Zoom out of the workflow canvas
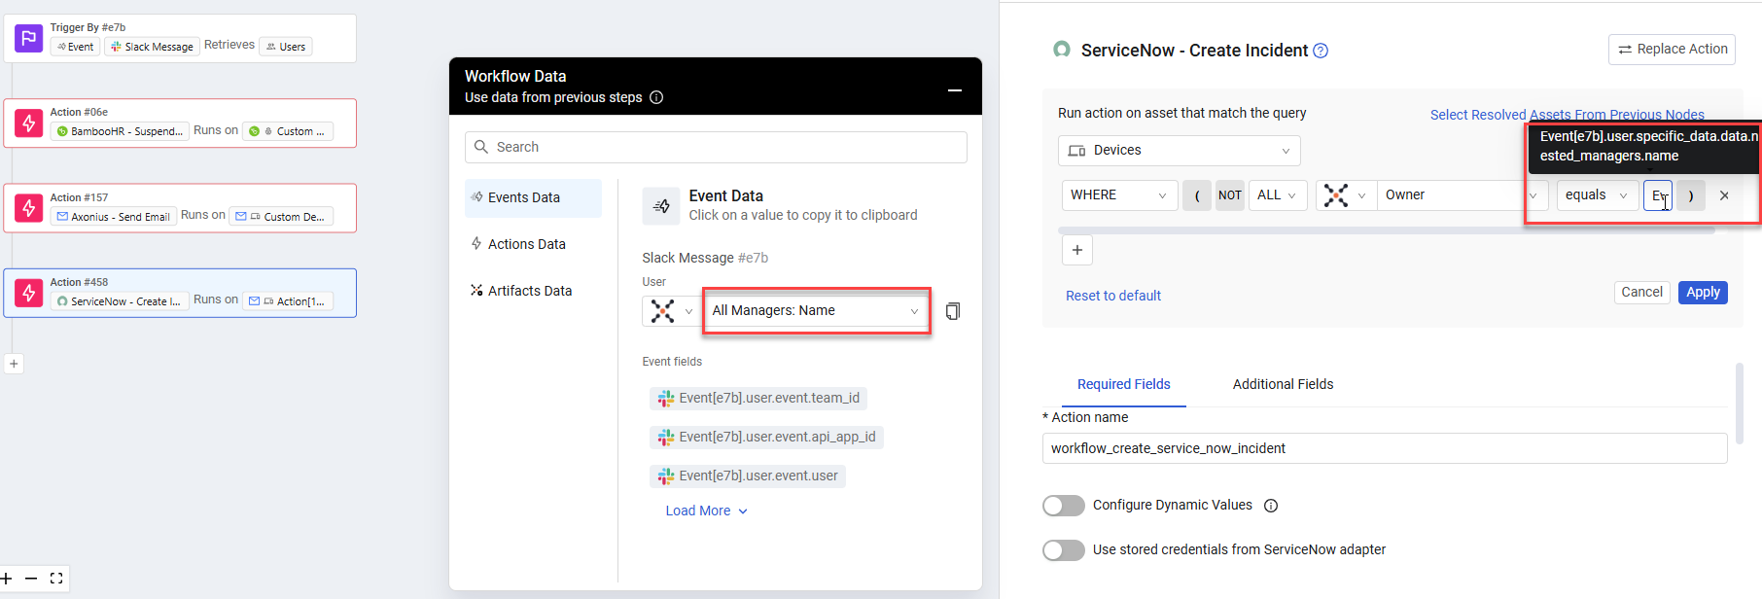The width and height of the screenshot is (1762, 599). (x=31, y=579)
